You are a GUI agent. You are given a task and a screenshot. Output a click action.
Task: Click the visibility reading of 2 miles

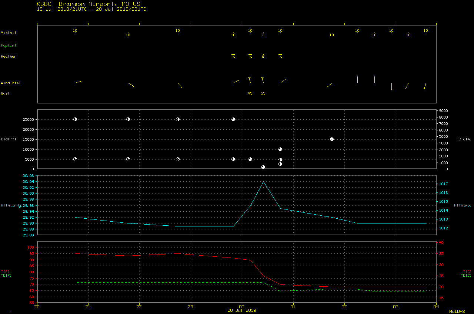[x=263, y=35]
